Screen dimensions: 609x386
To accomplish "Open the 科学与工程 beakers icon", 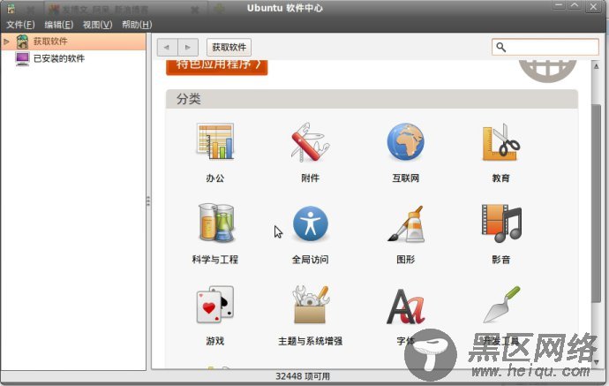I will (x=216, y=223).
